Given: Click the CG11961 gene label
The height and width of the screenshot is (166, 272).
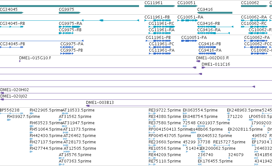Looking at the screenshot, I should click(x=153, y=3).
